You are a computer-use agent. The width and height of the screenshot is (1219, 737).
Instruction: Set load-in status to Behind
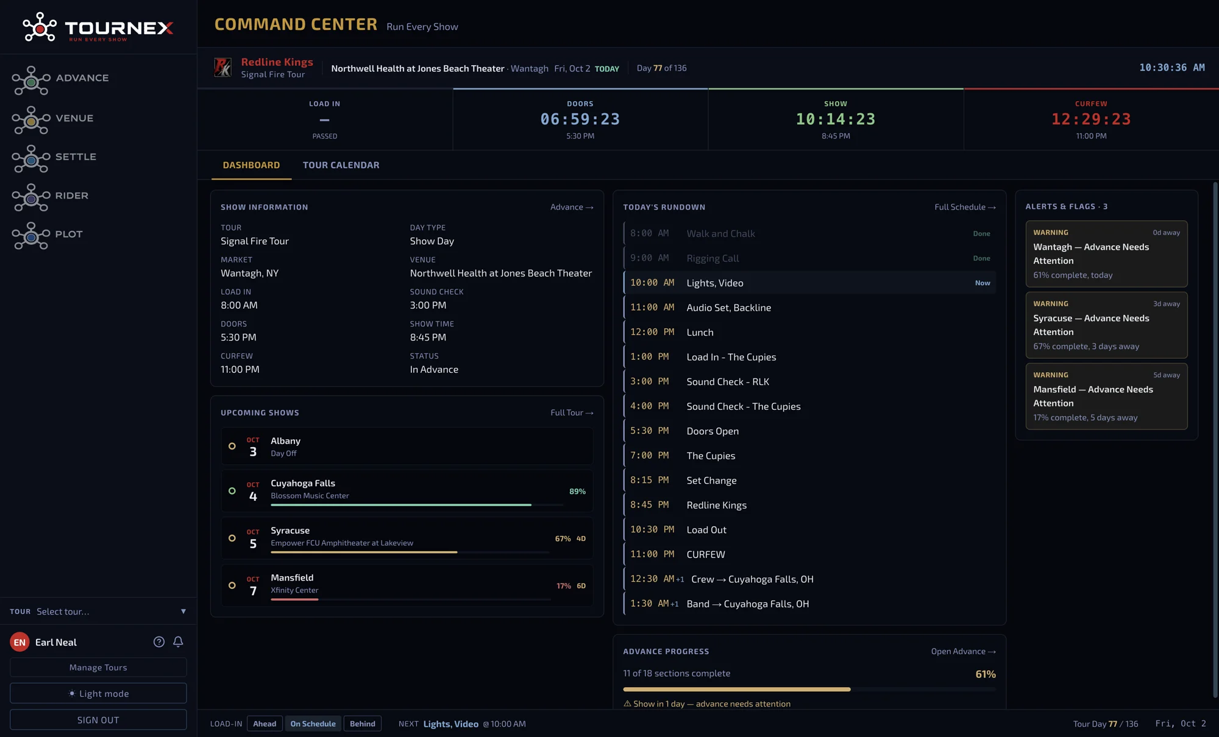click(363, 724)
